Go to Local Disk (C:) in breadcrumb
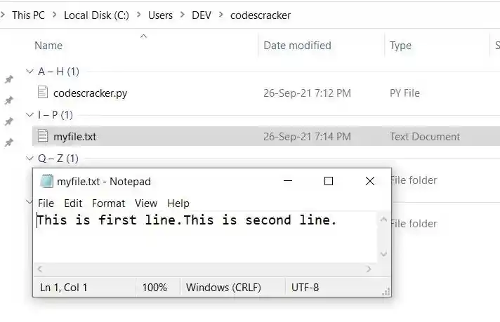Image resolution: width=500 pixels, height=322 pixels. (91, 15)
